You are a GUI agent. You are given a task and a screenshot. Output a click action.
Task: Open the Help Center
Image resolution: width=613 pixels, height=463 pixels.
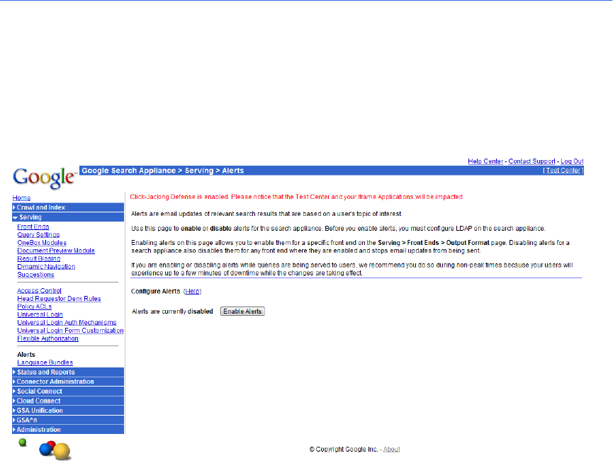485,161
